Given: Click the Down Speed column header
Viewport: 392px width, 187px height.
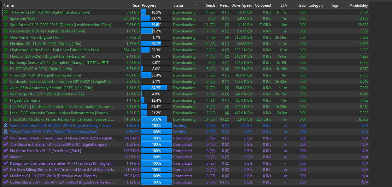Looking at the screenshot, I should click(242, 5).
